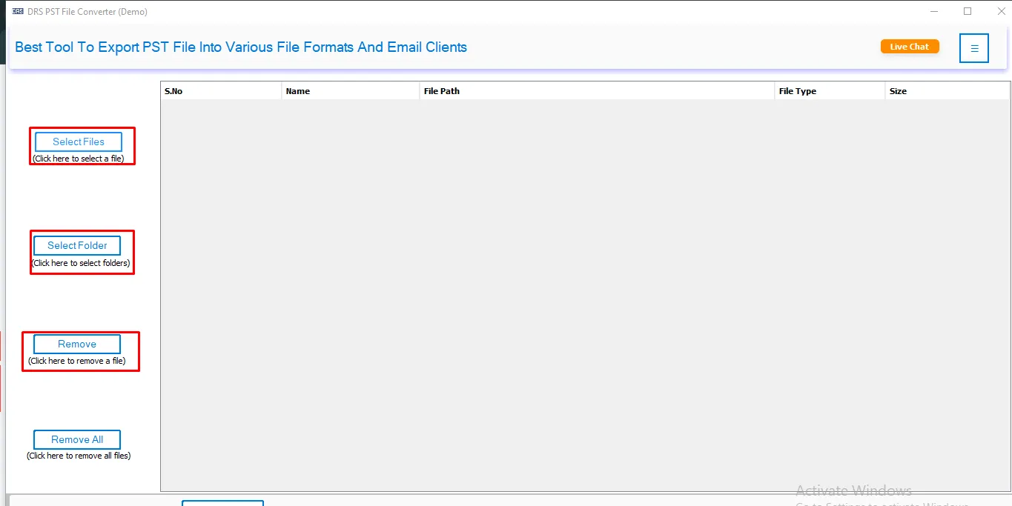The height and width of the screenshot is (506, 1012).
Task: Click the Remove All button
Action: (77, 439)
